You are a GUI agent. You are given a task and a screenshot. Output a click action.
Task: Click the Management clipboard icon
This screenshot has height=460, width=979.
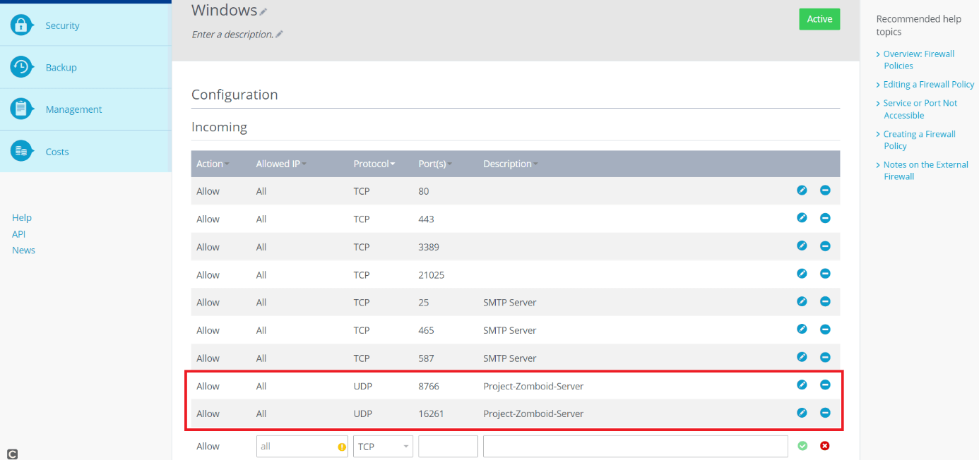click(x=22, y=109)
